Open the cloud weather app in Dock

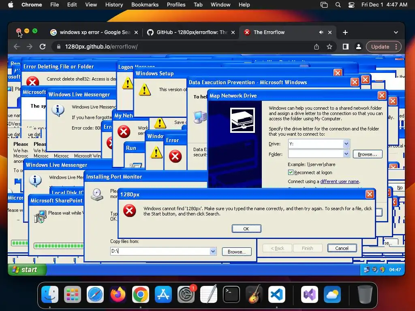pyautogui.click(x=332, y=294)
